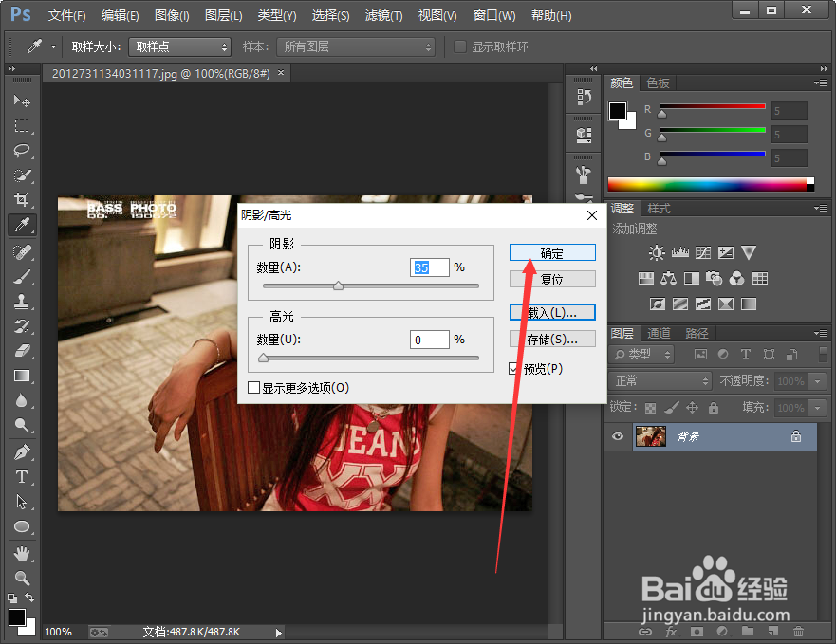Screen dimensions: 836x644
Task: Select the Brush tool
Action: (22, 277)
